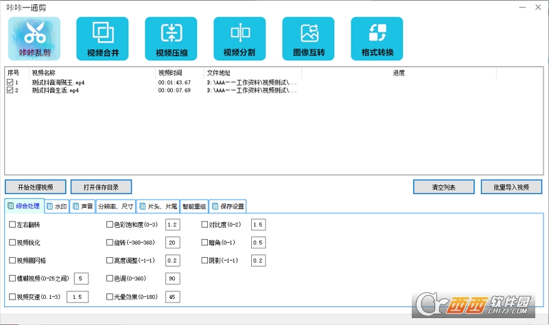Viewport: 549px width, 325px height.
Task: Click the vignette value field 0.5
Action: coord(259,243)
